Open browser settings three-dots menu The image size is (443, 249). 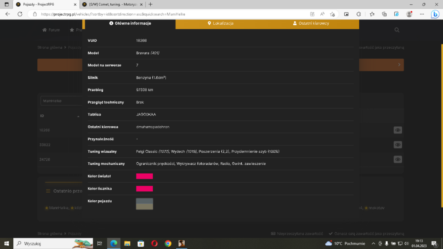coord(422,14)
